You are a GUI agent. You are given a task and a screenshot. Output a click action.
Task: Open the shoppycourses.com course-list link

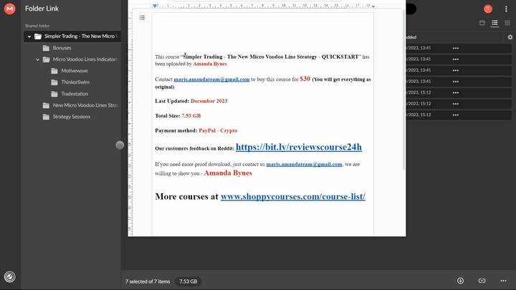(x=292, y=195)
